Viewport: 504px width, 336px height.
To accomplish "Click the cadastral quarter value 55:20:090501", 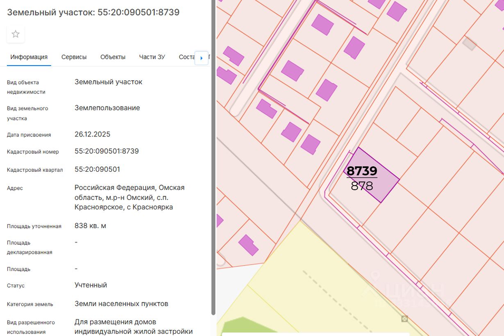I will coord(97,169).
